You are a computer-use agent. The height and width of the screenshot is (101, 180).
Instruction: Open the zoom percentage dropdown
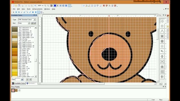point(43,6)
